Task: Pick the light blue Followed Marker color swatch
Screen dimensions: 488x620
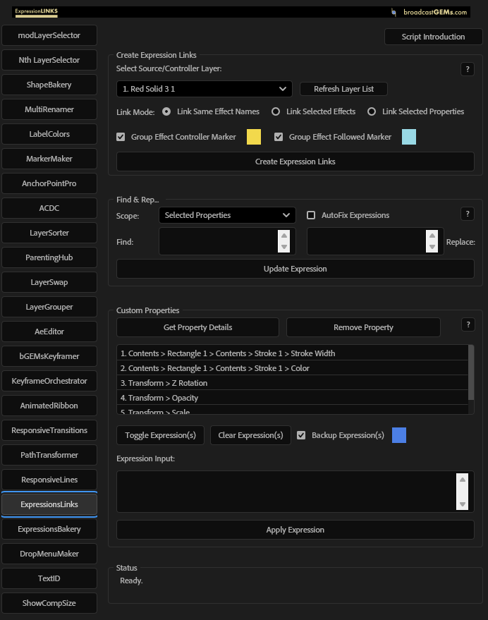Action: 409,137
